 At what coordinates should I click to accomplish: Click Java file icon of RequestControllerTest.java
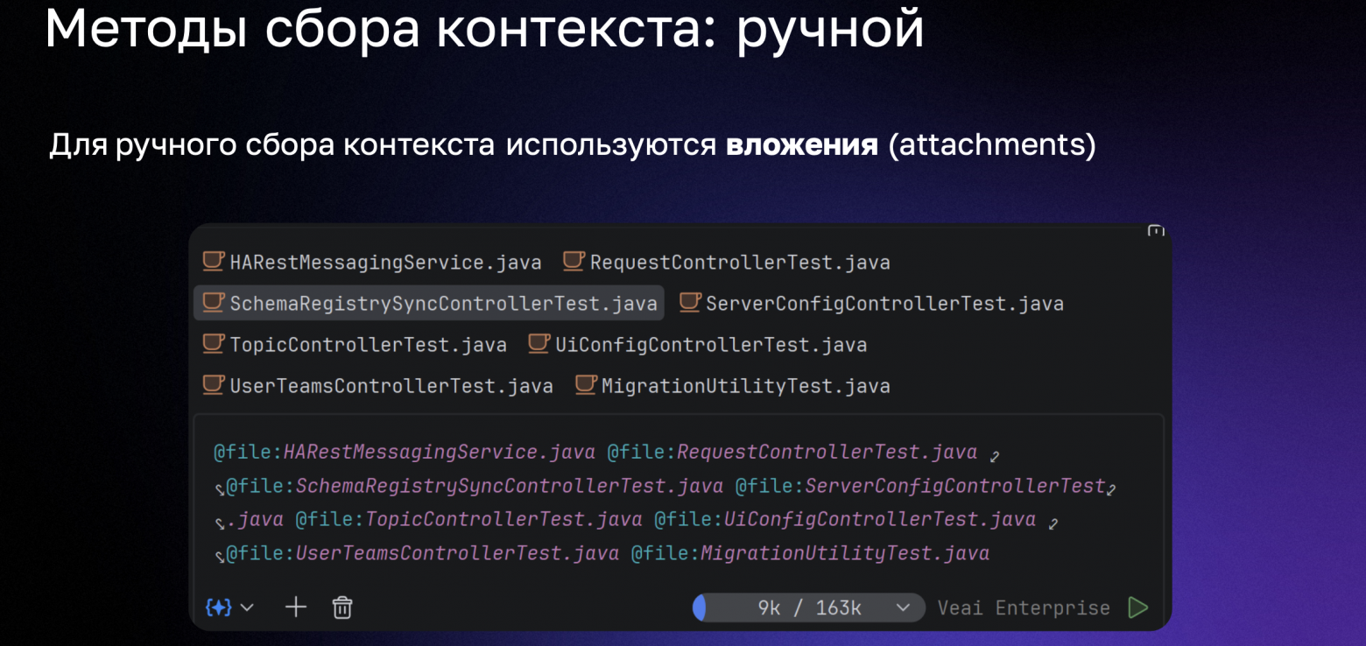click(574, 261)
